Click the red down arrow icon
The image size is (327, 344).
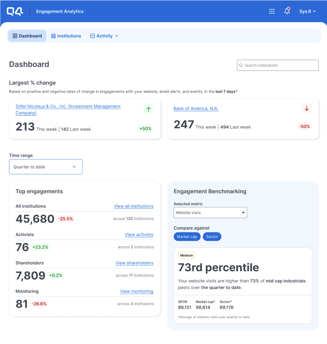point(307,109)
